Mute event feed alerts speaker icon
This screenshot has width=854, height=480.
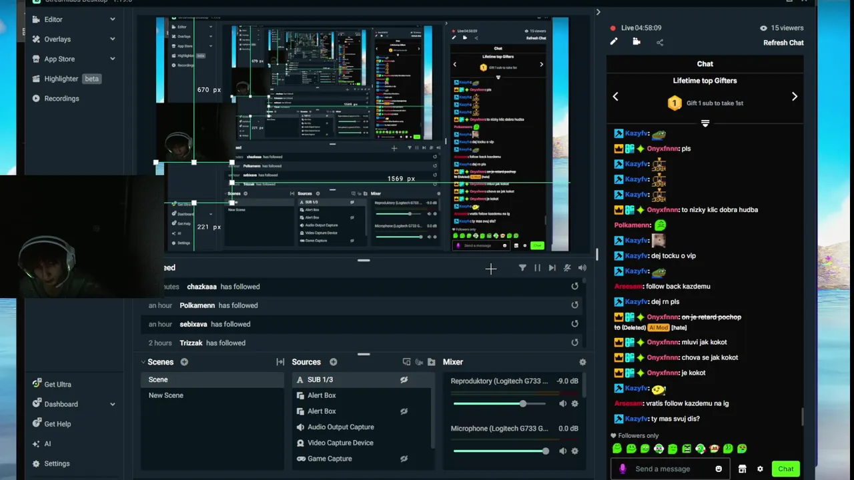coord(582,267)
